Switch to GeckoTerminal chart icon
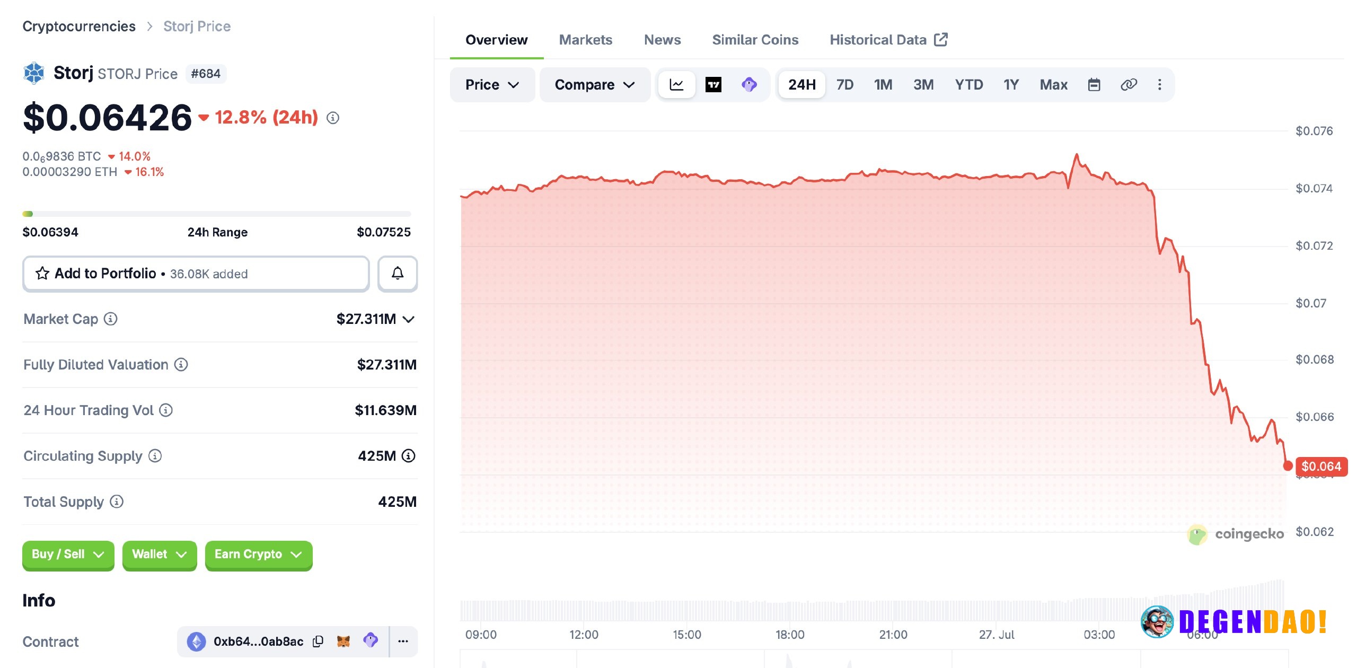The width and height of the screenshot is (1357, 668). point(749,85)
